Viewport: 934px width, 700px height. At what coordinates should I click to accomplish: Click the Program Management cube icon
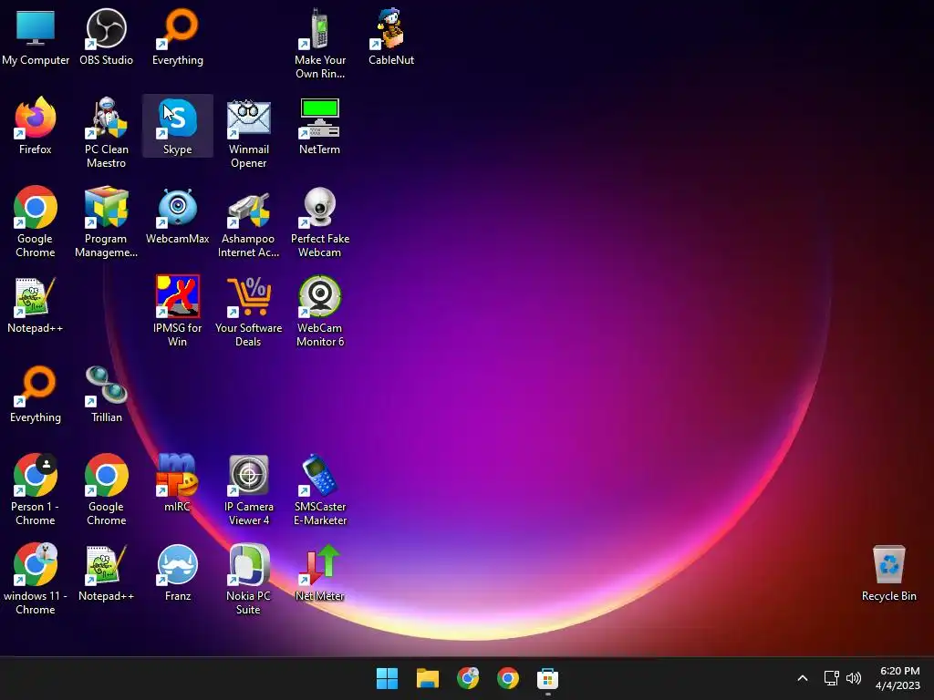[106, 207]
